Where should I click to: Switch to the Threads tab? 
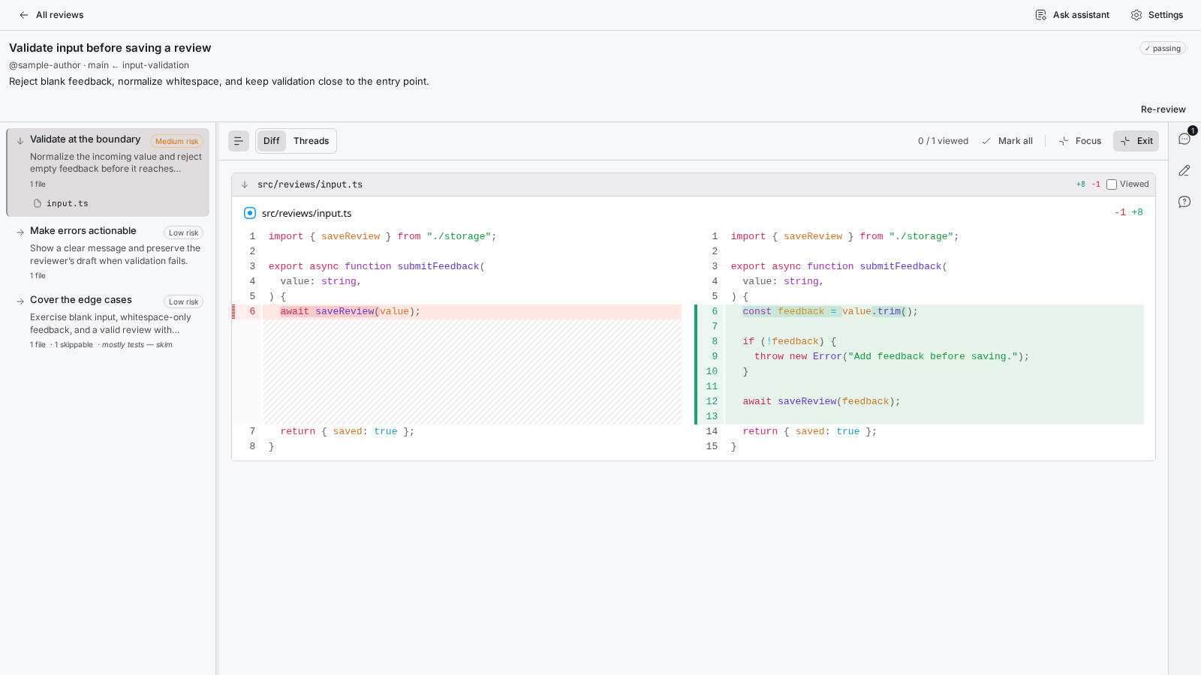pyautogui.click(x=312, y=141)
